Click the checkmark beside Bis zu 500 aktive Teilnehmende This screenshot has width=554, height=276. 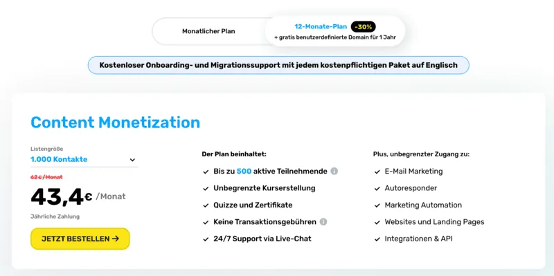pyautogui.click(x=206, y=172)
